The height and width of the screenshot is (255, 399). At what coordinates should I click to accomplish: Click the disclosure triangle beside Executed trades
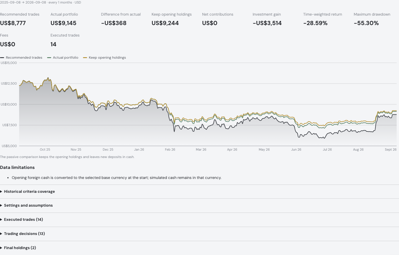[x=1, y=220]
